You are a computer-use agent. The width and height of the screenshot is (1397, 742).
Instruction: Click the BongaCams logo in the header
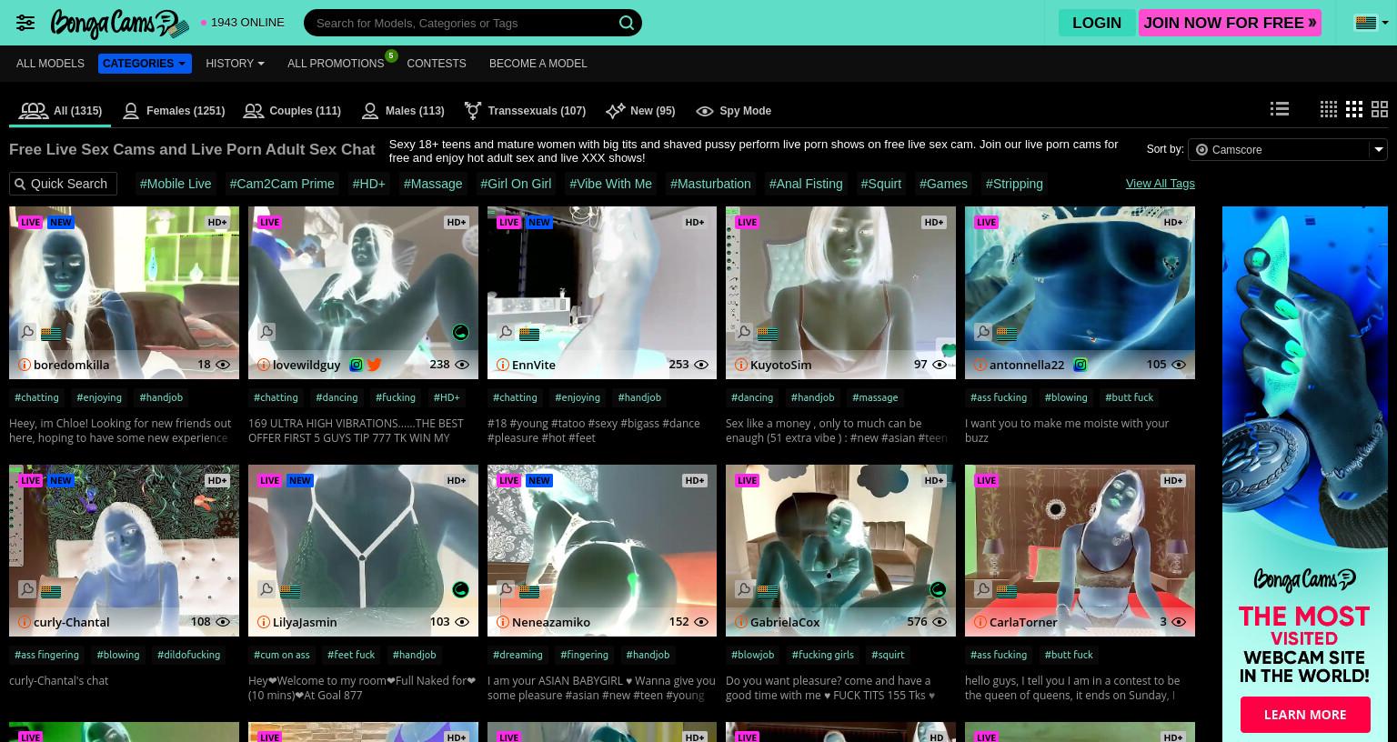point(119,24)
